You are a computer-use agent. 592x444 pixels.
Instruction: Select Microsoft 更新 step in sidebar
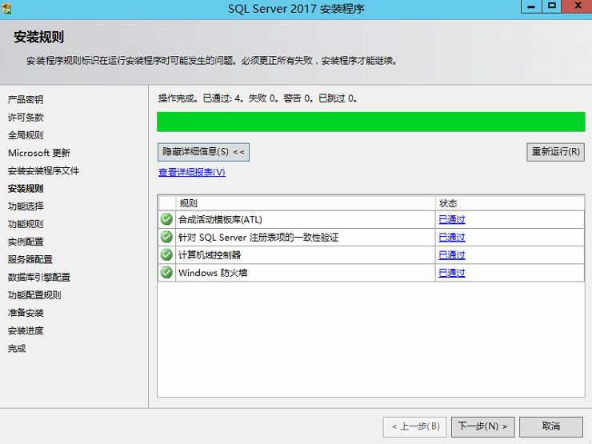(x=39, y=153)
